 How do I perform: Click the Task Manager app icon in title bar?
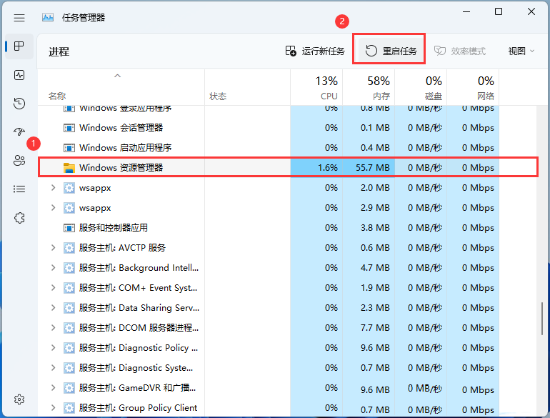(x=48, y=18)
